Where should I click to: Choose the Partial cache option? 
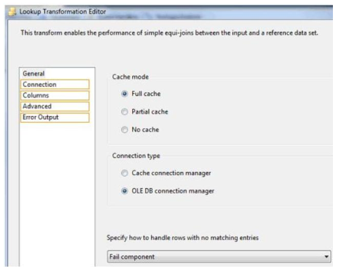coord(125,112)
